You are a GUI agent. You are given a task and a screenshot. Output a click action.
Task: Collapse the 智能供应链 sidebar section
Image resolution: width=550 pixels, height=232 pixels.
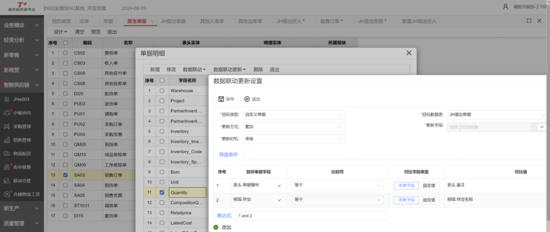coord(22,85)
